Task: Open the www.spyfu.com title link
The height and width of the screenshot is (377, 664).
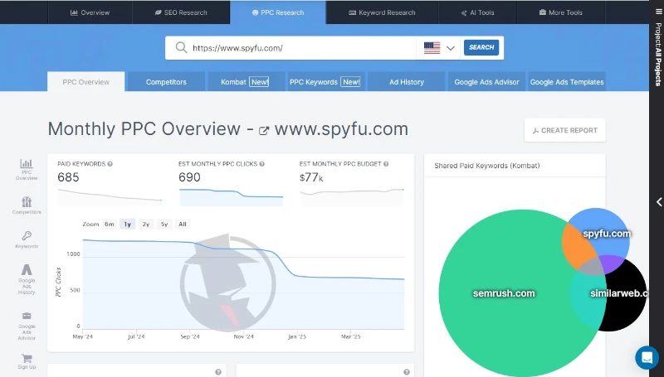Action: (341, 129)
